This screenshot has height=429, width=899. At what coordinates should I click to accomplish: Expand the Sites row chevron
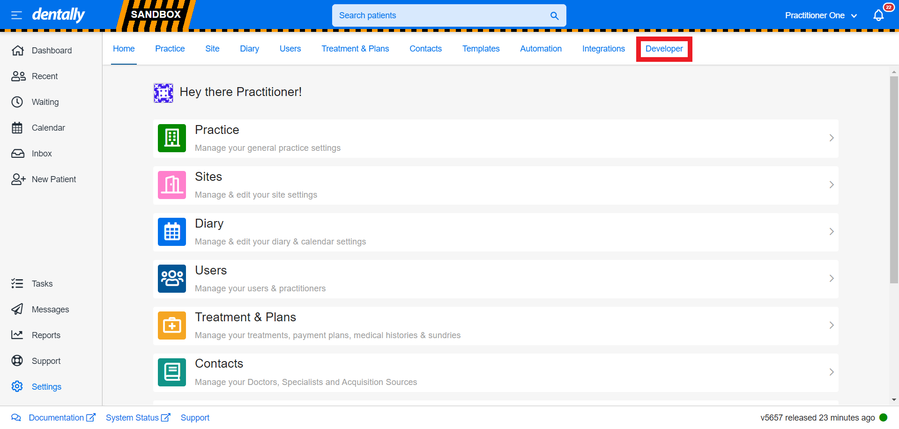click(x=832, y=185)
